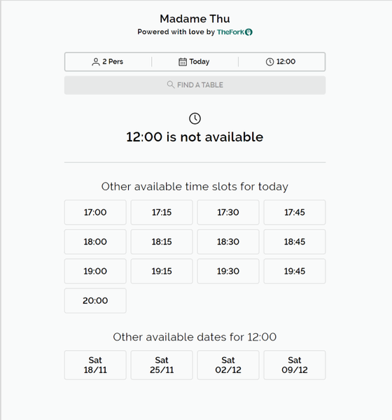The image size is (392, 420).
Task: Open the 12:00 time selector
Action: pos(281,62)
